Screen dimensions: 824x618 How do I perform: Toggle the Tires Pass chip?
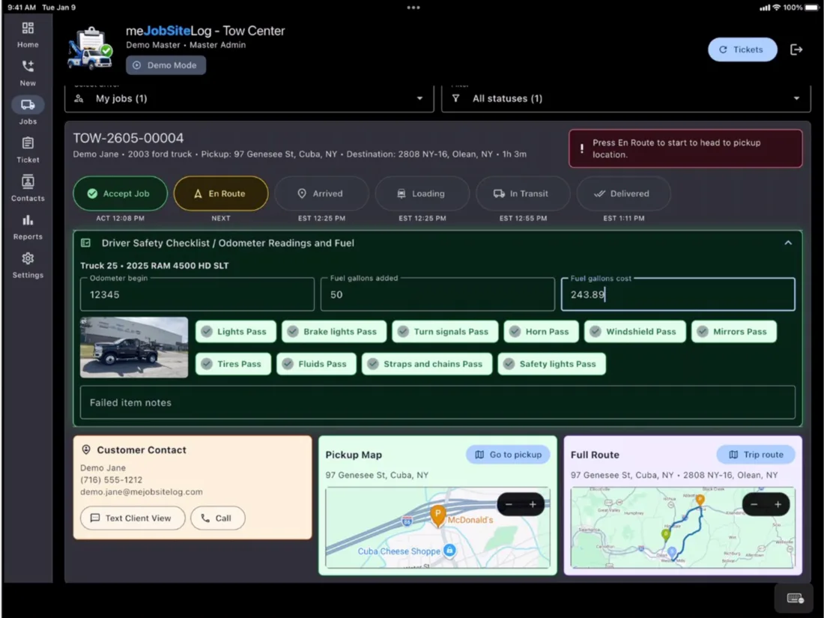(233, 363)
